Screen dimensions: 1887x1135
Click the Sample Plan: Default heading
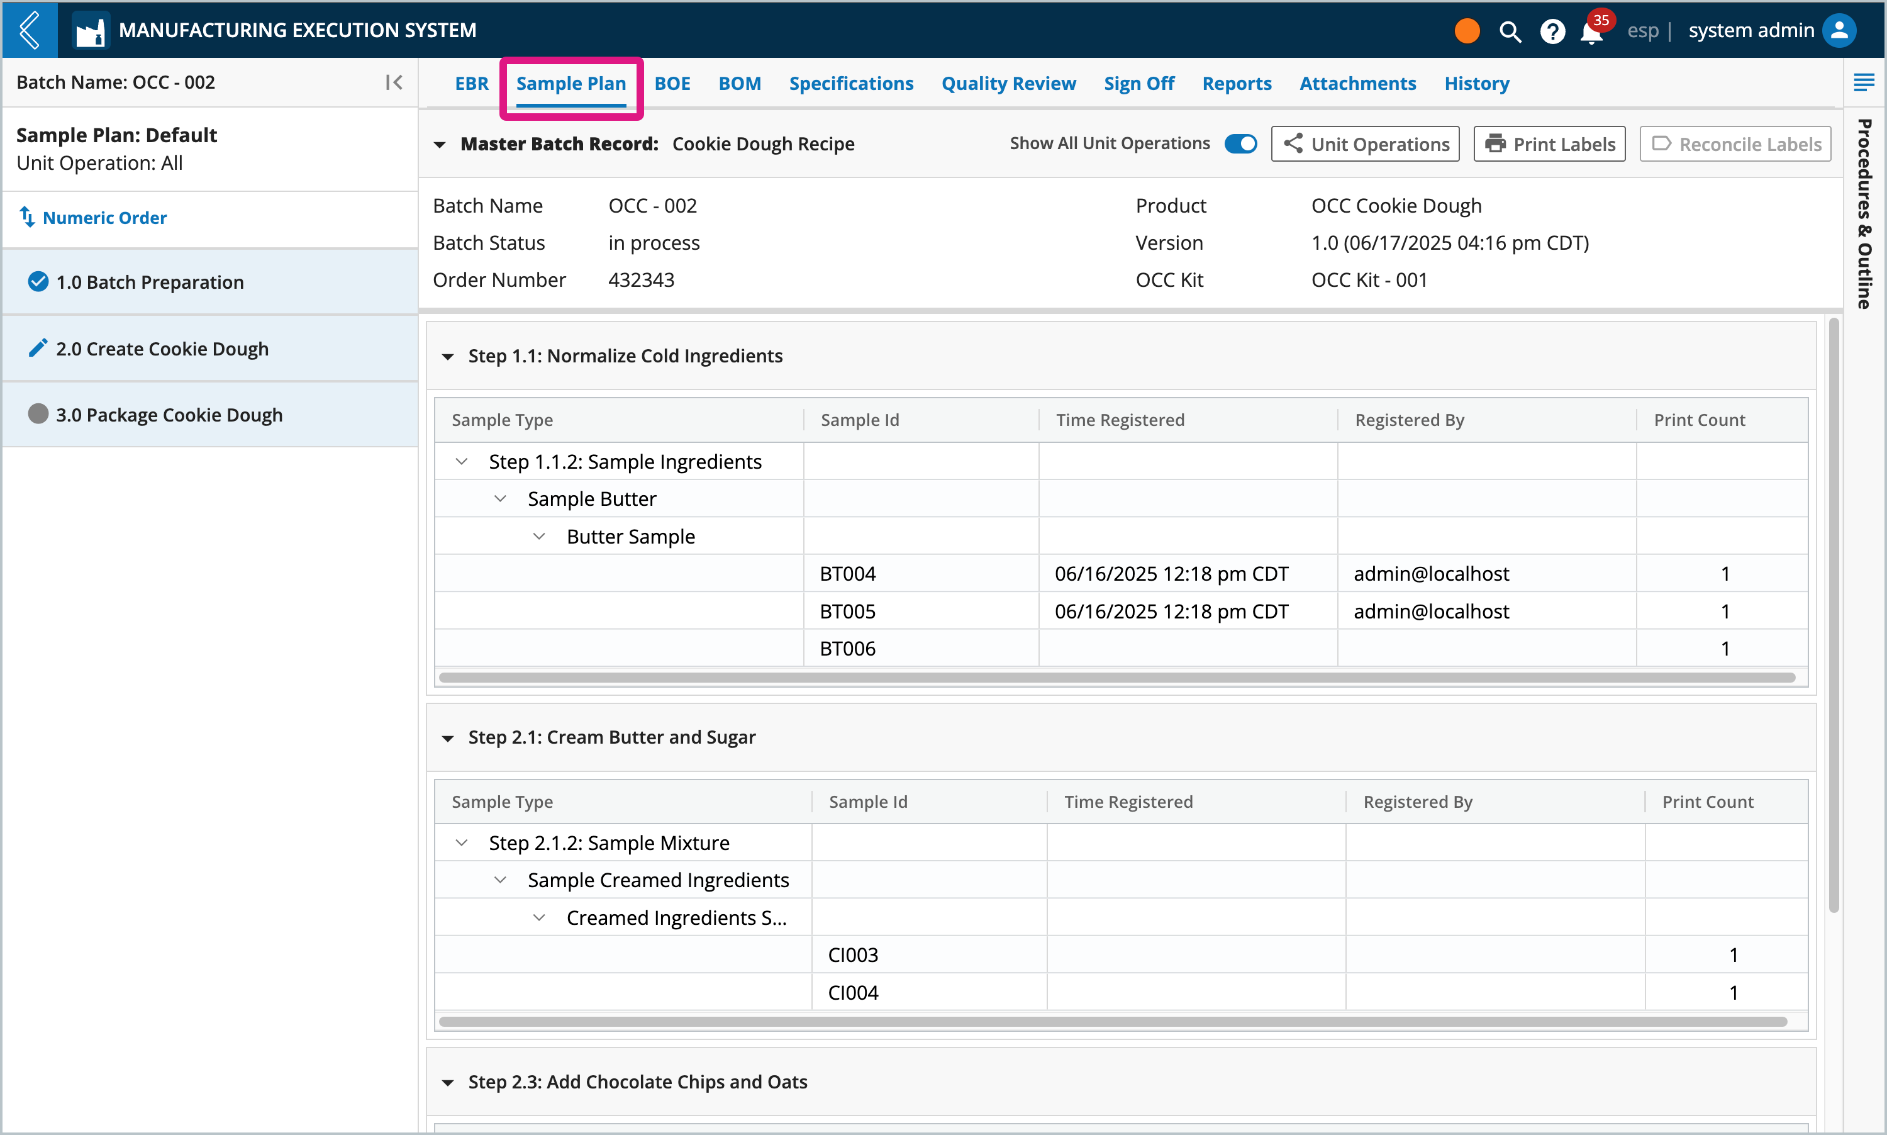click(116, 135)
